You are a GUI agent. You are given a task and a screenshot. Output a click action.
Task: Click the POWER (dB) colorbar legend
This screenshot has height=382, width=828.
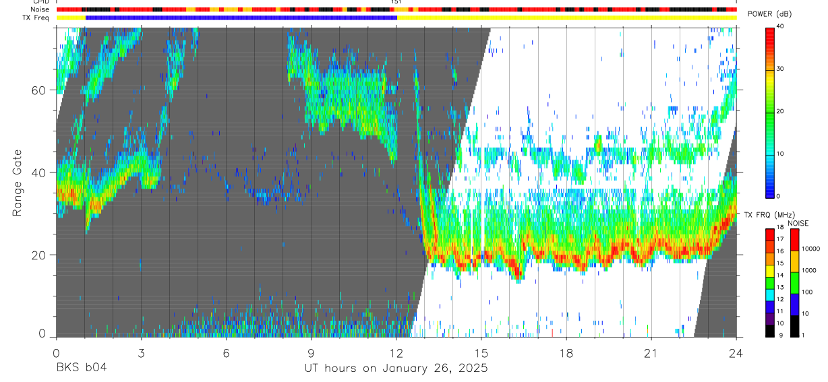(770, 112)
